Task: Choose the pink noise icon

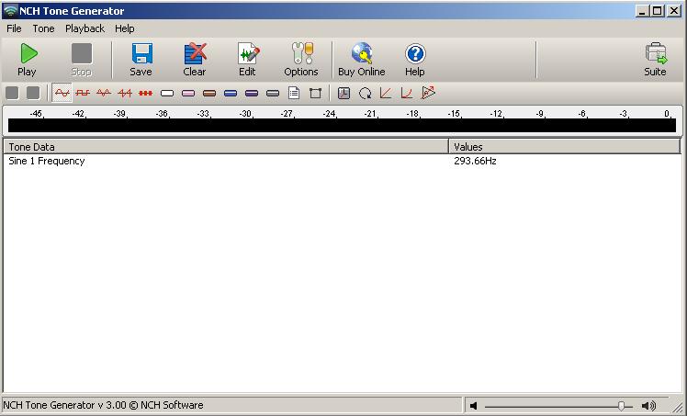Action: coord(188,93)
